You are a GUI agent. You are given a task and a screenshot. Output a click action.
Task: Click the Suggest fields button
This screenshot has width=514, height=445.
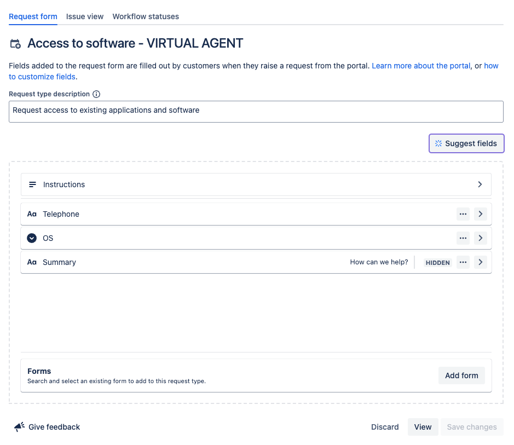coord(466,143)
